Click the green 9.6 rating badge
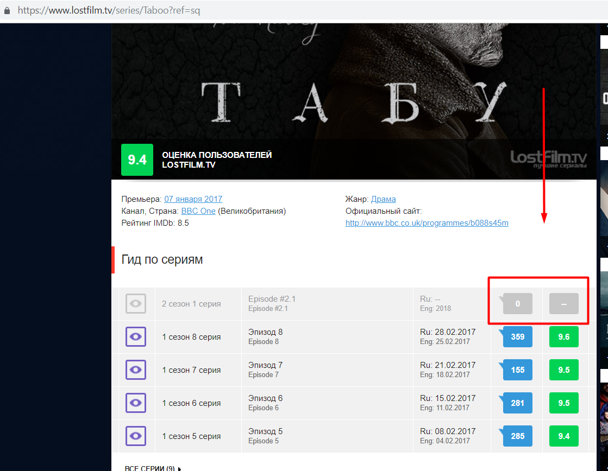Screen dimensions: 608x471 click(564, 336)
